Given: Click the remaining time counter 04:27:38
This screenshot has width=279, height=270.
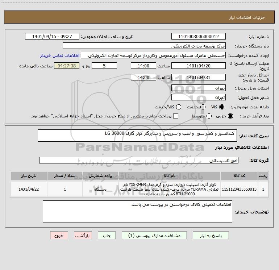Looking at the screenshot, I should coord(67,66).
